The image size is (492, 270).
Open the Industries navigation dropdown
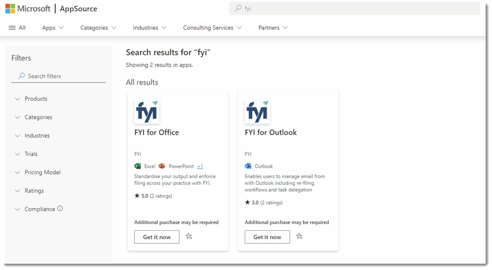[x=150, y=28]
